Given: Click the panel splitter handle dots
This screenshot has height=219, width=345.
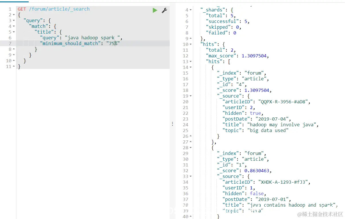Looking at the screenshot, I should 172,124.
